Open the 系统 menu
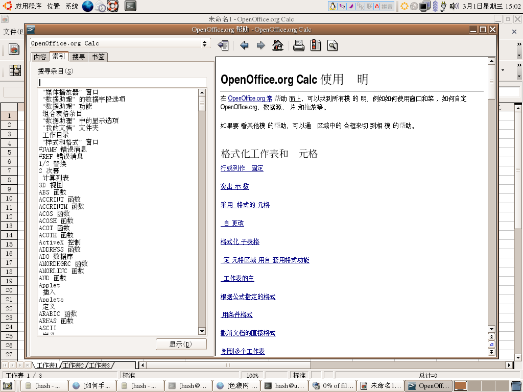Screen dimensions: 523x392 click(x=72, y=6)
